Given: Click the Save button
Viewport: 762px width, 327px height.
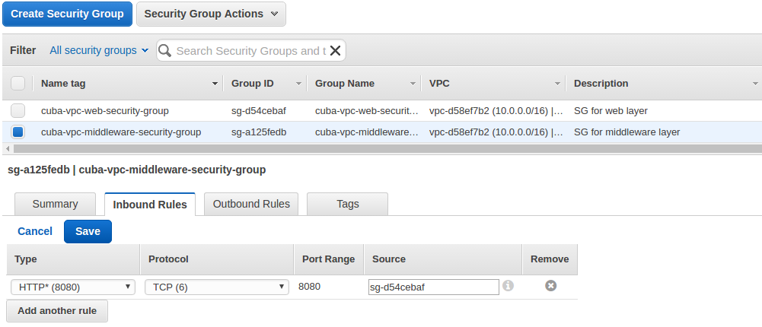Looking at the screenshot, I should coord(88,231).
